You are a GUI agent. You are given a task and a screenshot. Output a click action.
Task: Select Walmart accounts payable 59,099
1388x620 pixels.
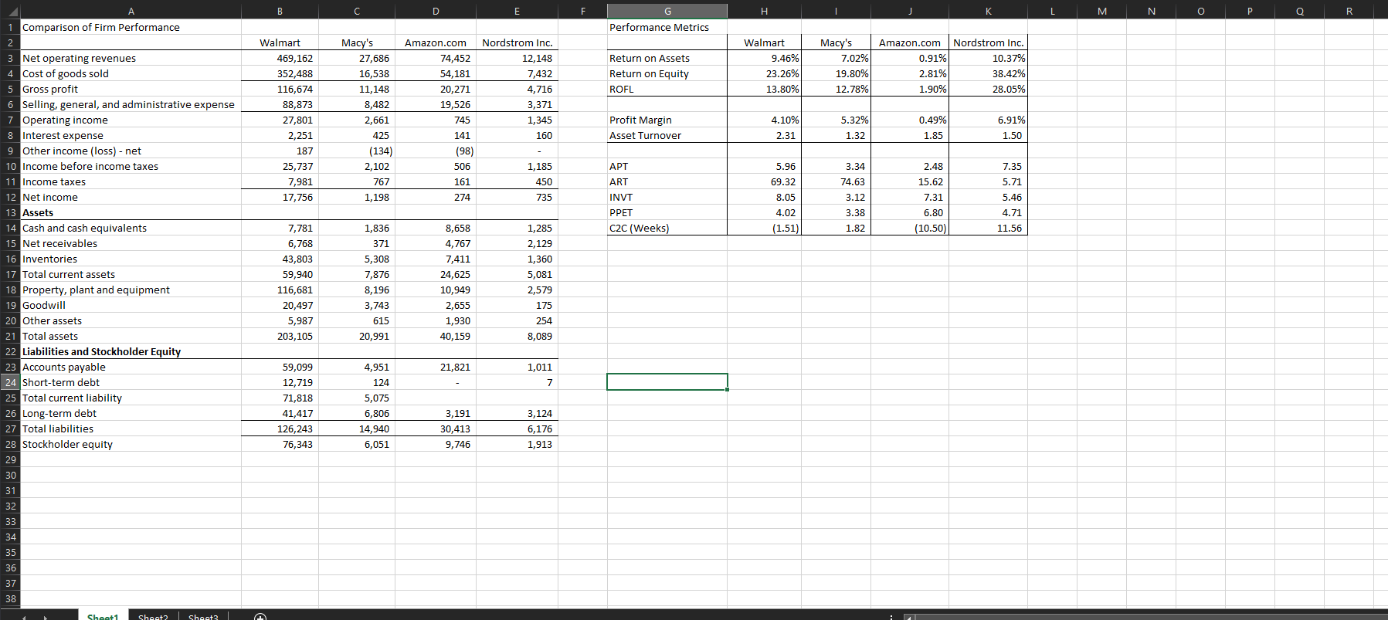pos(280,367)
